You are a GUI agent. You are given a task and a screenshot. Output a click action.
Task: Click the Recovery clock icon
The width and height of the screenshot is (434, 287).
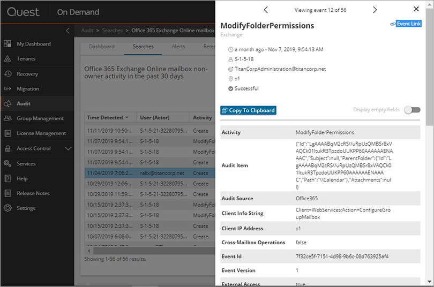pyautogui.click(x=8, y=74)
